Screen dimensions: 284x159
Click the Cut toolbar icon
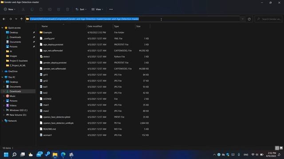[23, 9]
